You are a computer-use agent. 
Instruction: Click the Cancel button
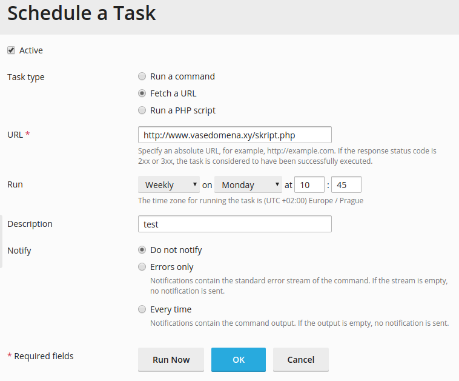[x=301, y=360]
